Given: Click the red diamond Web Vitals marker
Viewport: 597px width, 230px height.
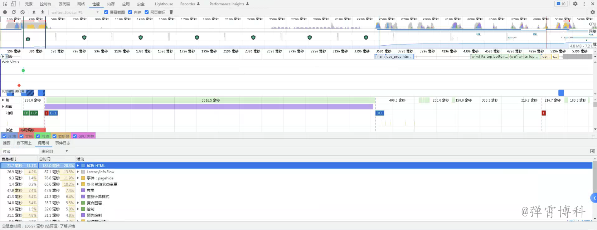Looking at the screenshot, I should click(19, 85).
